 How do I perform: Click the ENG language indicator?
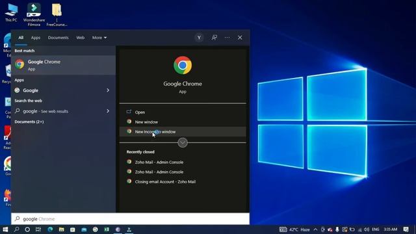tap(376, 229)
